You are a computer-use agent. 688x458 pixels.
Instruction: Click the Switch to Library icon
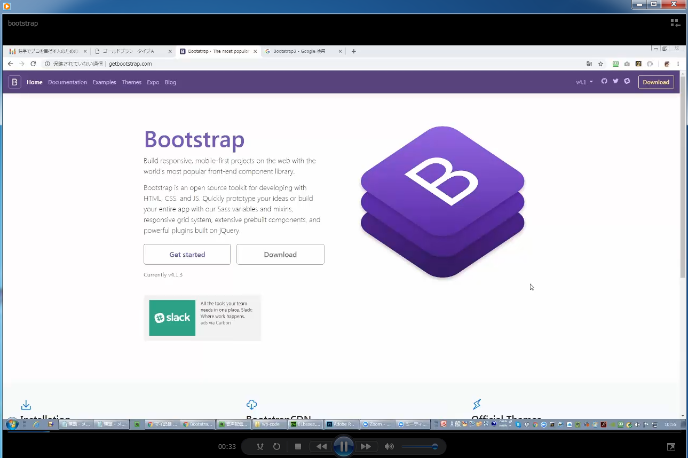tap(675, 23)
